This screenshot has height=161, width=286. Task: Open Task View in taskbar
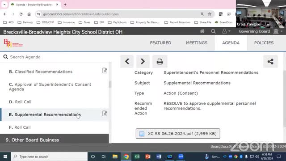(x=104, y=157)
